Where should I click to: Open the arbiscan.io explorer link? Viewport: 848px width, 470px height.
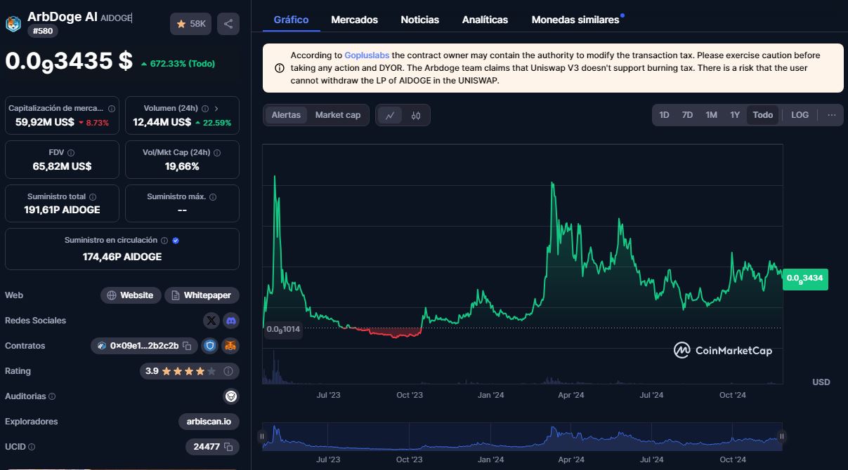pos(209,422)
